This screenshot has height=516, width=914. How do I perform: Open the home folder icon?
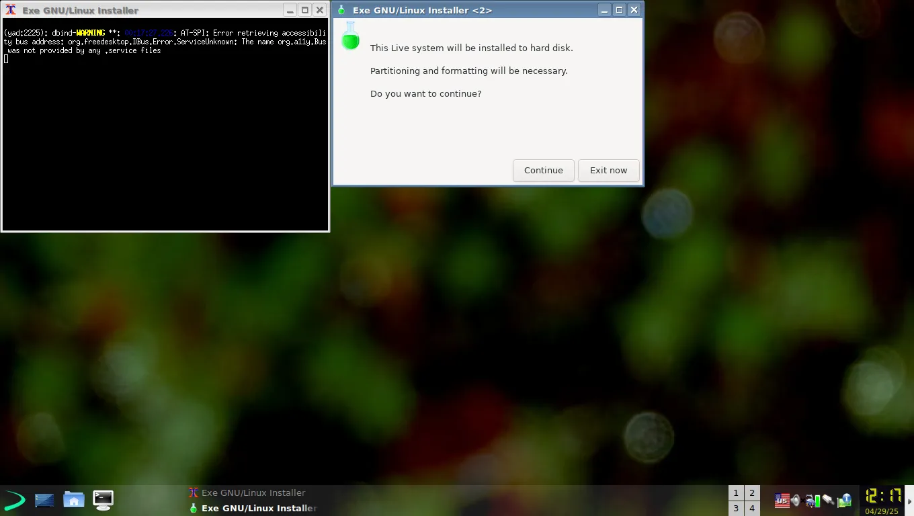coord(74,500)
